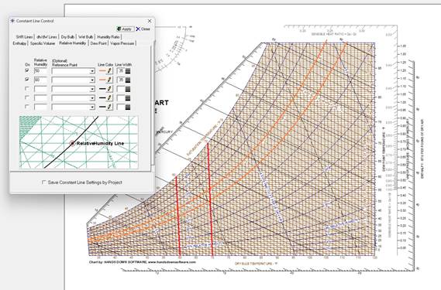
Task: Expand fourth row Reference Point dropdown
Action: tap(92, 98)
